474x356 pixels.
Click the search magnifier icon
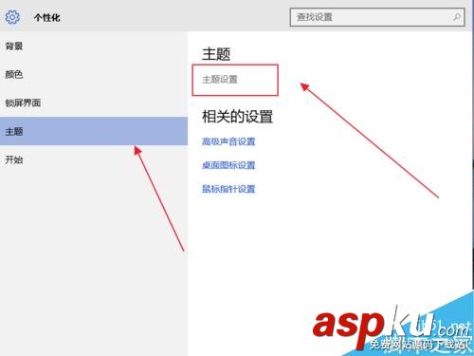(457, 17)
